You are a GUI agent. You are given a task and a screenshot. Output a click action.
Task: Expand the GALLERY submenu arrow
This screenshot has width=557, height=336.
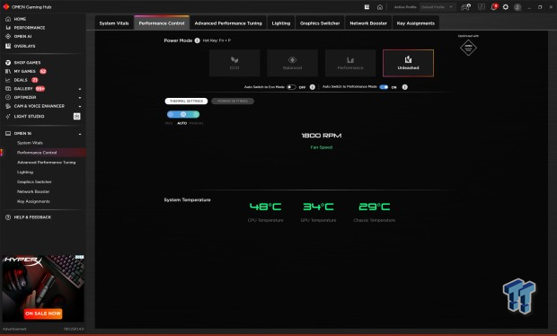(80, 89)
